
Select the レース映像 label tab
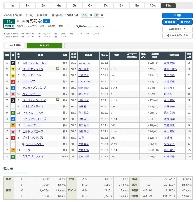[x=14, y=45]
